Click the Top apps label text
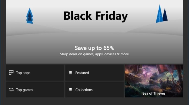189x105 pixels. coord(23,73)
